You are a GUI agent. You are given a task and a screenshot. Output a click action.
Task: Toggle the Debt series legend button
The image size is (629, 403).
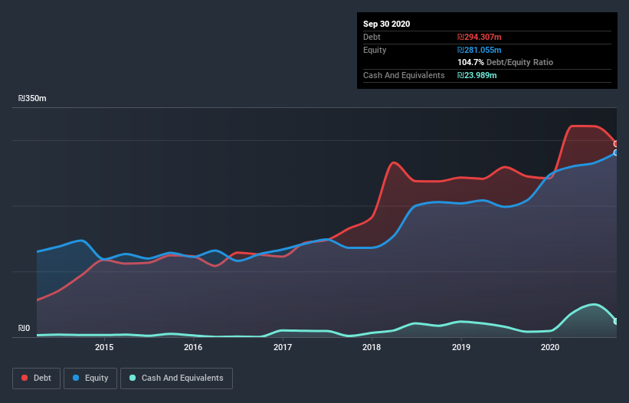tap(36, 378)
